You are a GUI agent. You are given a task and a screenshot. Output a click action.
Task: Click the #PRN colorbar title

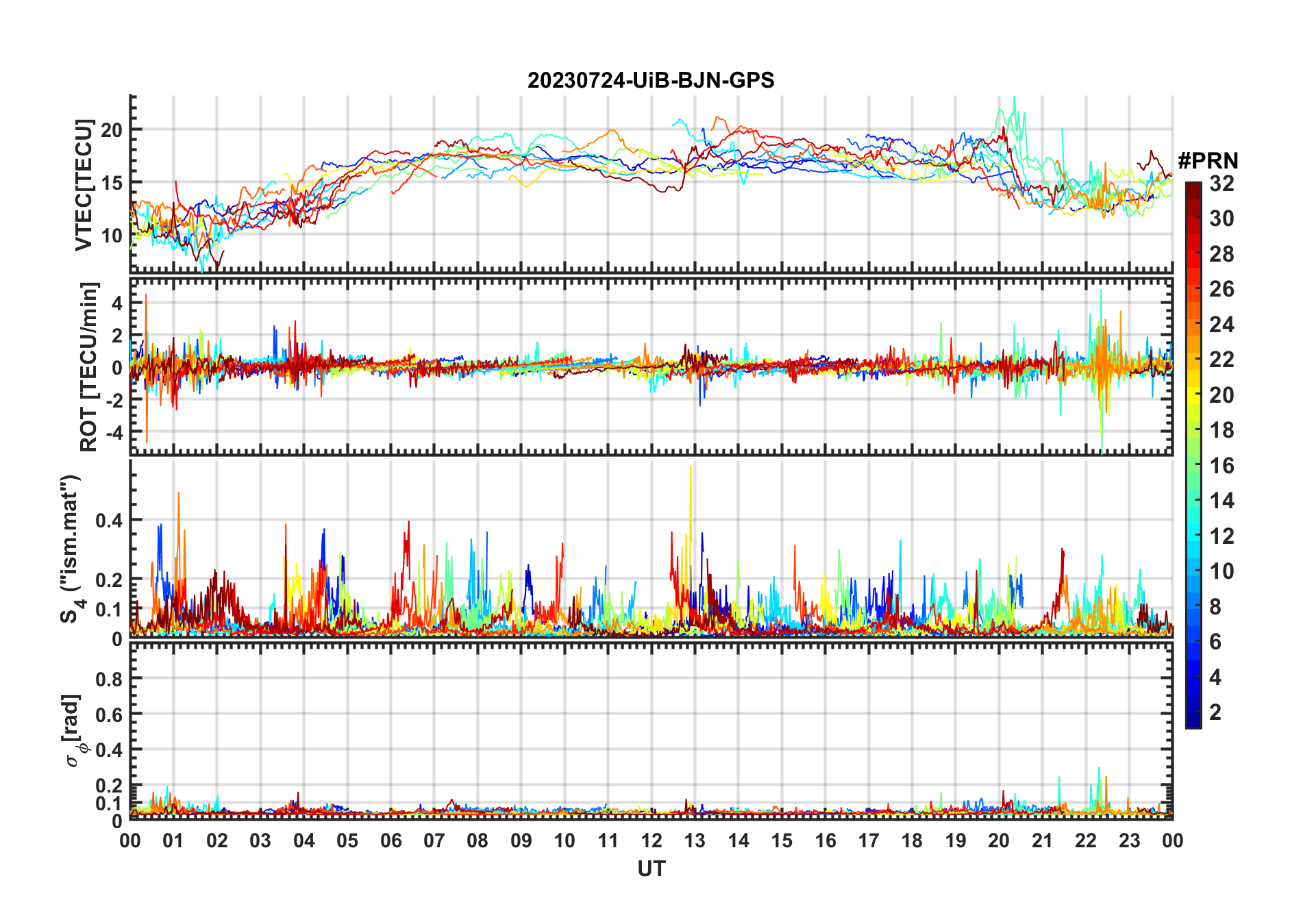tap(1208, 161)
